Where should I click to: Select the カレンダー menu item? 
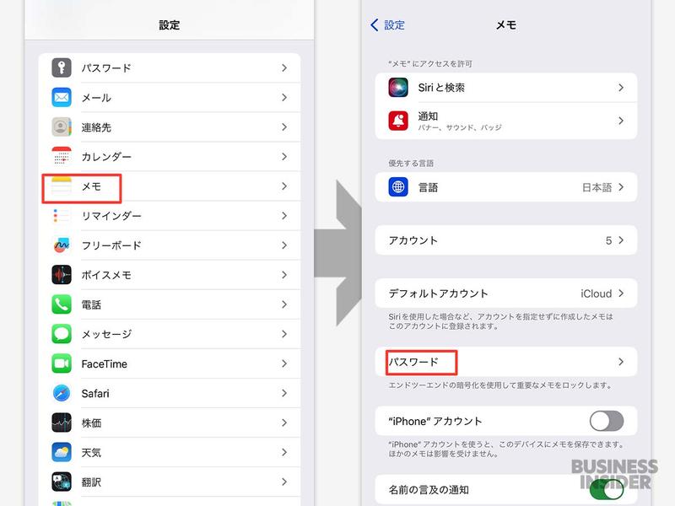(x=170, y=157)
